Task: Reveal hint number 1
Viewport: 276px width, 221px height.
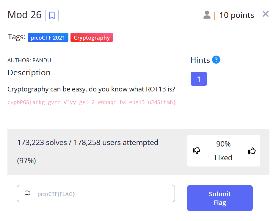Action: [199, 79]
